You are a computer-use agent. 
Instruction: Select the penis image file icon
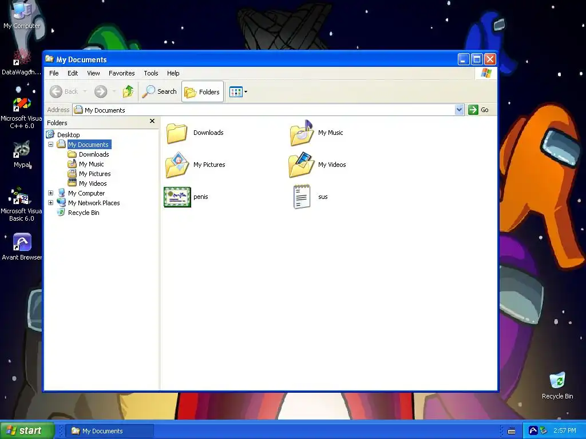177,197
